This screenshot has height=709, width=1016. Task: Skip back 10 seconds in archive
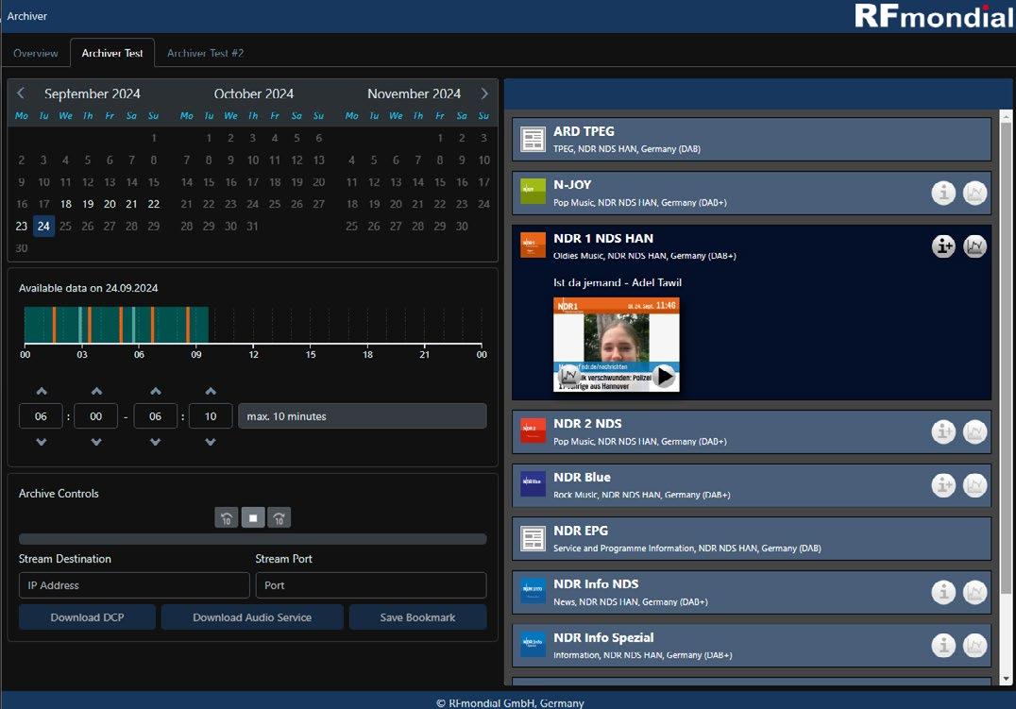pos(226,517)
